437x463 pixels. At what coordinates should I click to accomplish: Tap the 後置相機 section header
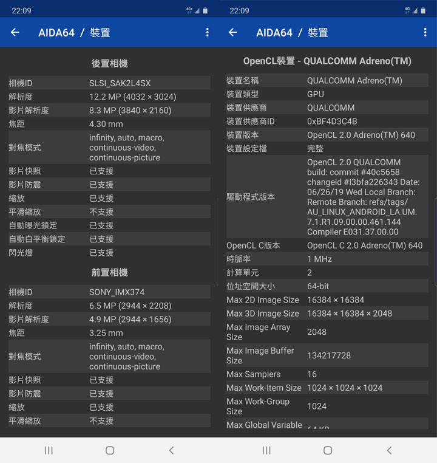tap(109, 63)
